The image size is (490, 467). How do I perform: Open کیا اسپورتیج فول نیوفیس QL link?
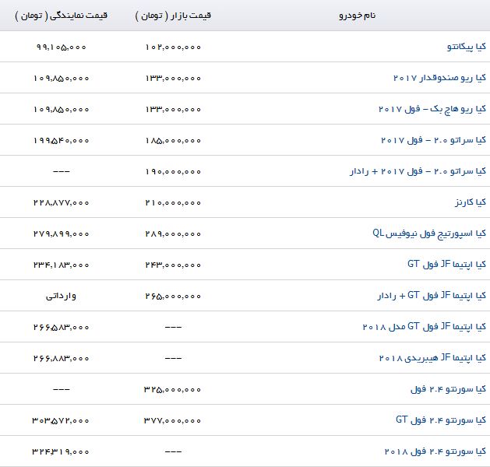pos(429,233)
